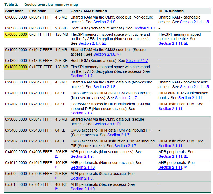Click the highlighted 0x1800 0000 start address
The width and height of the screenshot is (213, 194).
pos(16,67)
